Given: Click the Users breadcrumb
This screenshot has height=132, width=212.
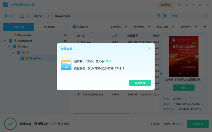Looking at the screenshot, I should click(x=37, y=16).
